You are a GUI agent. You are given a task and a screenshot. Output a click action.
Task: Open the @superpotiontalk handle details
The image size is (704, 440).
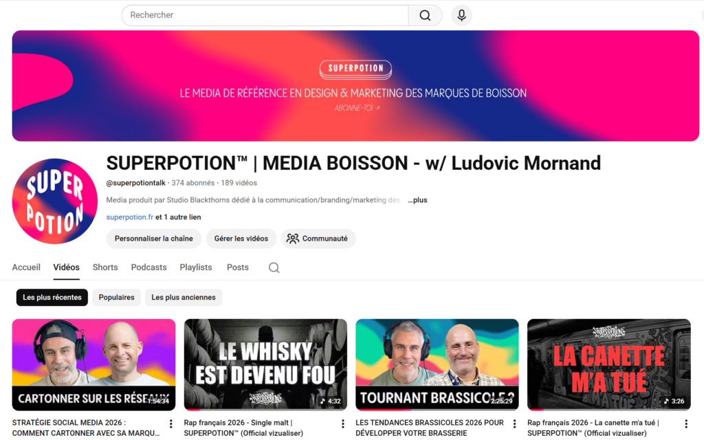136,182
